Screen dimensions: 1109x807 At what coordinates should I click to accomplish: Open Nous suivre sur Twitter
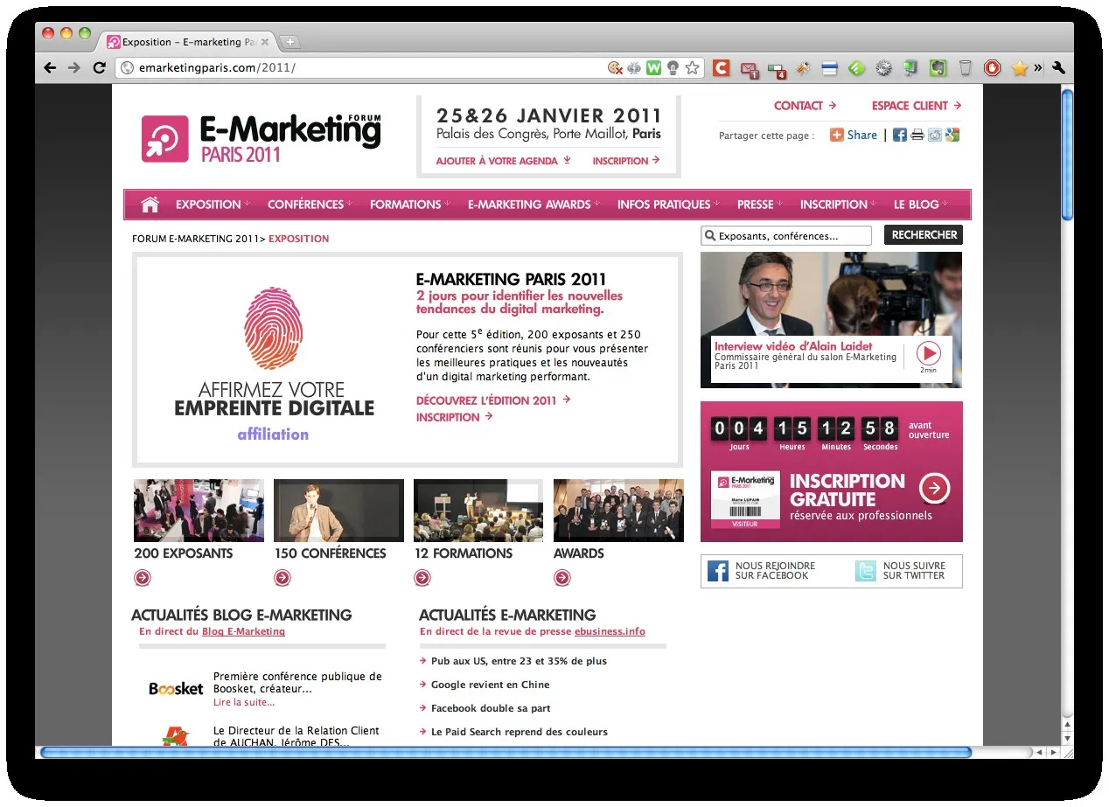coord(902,571)
